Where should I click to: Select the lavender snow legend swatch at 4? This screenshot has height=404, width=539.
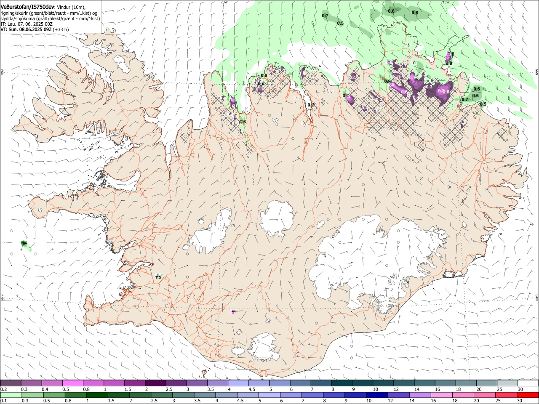point(238,383)
